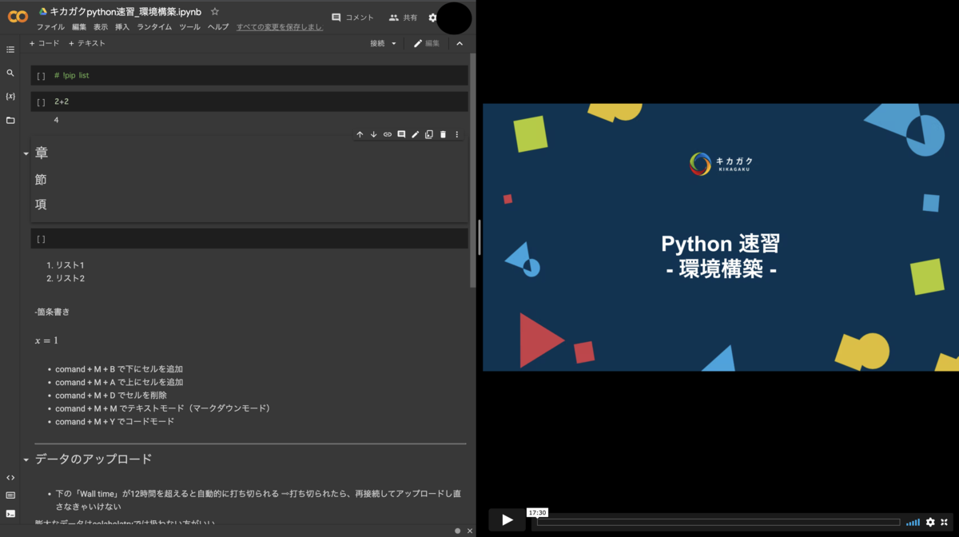Open the 共有 share button
Viewport: 959px width, 537px height.
tap(403, 18)
